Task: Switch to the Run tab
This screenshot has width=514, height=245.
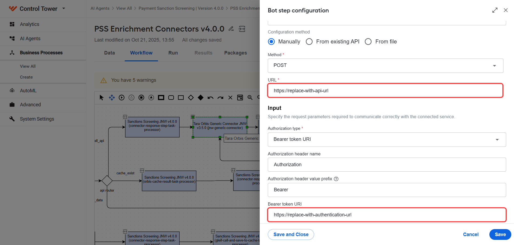Action: (x=173, y=53)
